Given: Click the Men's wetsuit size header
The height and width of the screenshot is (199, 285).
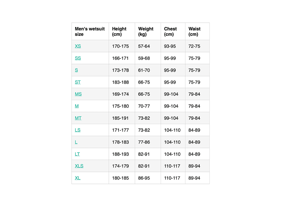Looking at the screenshot, I should [x=90, y=32].
